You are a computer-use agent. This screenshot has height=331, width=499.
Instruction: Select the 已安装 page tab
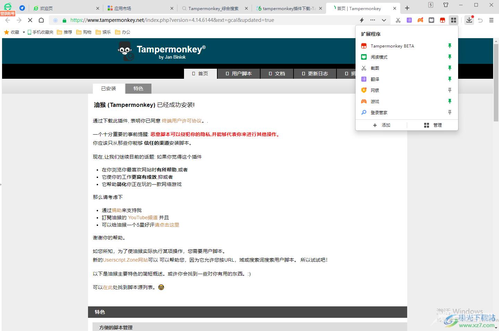(x=108, y=88)
